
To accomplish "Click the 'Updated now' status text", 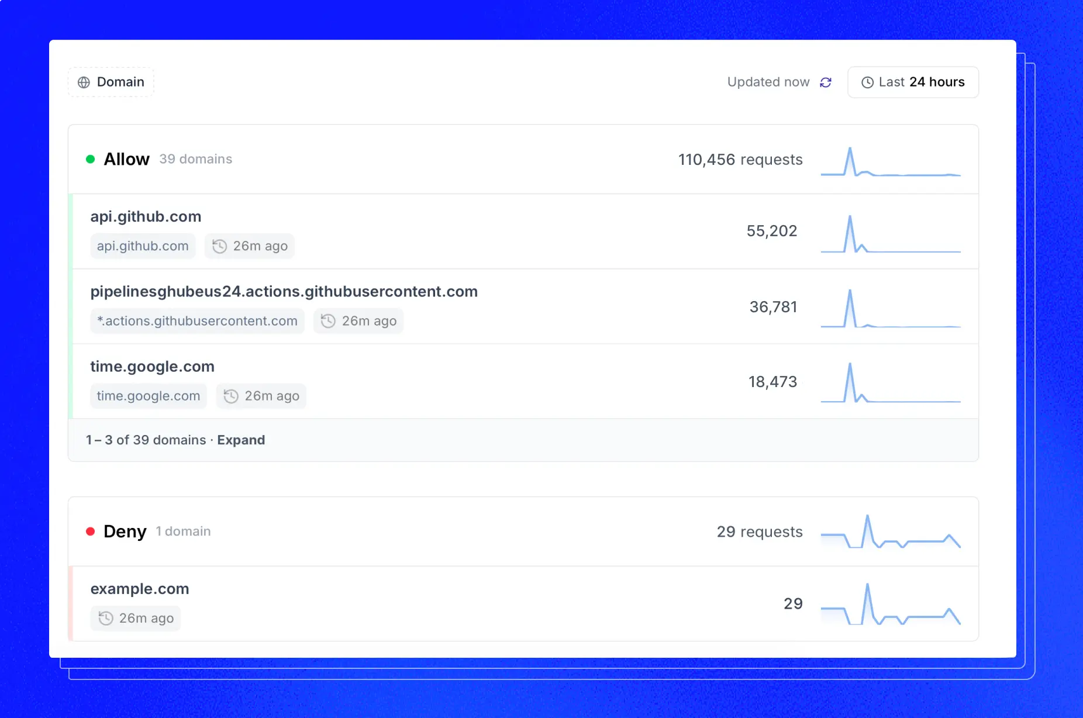I will click(x=768, y=82).
